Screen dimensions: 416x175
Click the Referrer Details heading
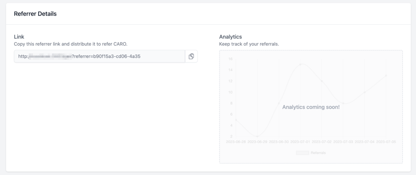[35, 14]
